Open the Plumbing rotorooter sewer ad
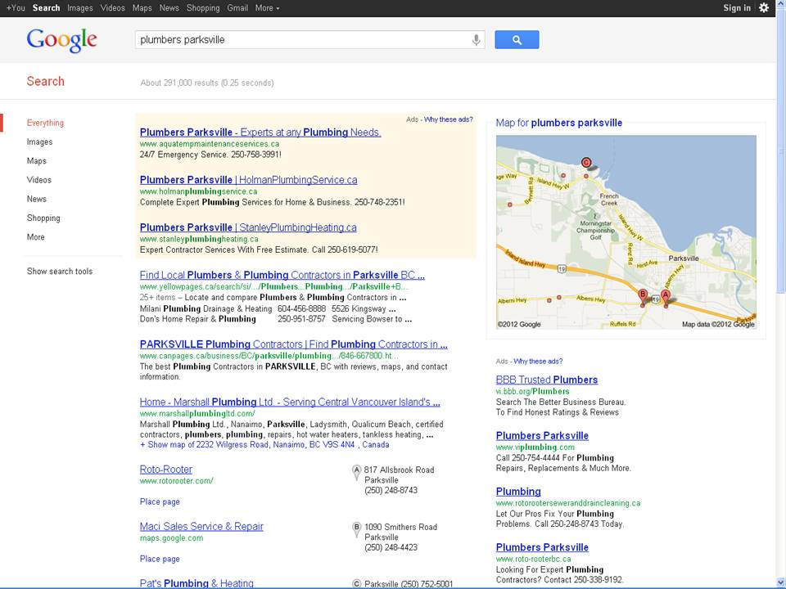 tap(518, 492)
